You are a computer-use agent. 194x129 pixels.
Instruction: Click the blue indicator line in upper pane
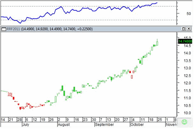[x=79, y=11]
